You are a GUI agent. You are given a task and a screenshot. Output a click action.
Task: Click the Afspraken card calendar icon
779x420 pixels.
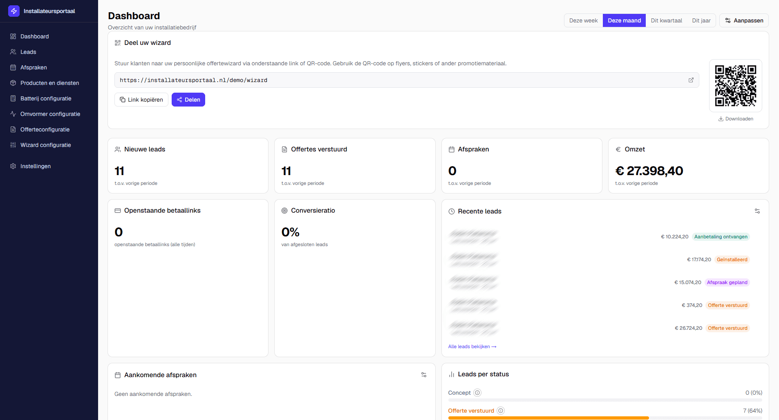452,149
